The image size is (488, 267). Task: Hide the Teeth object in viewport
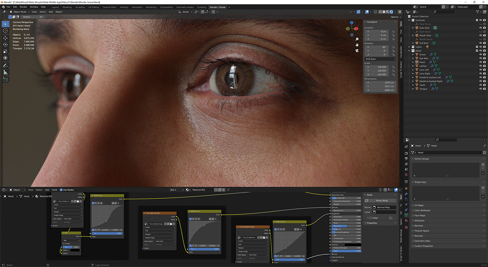pyautogui.click(x=480, y=85)
